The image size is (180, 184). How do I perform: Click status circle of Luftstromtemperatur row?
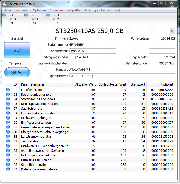coord(8,136)
